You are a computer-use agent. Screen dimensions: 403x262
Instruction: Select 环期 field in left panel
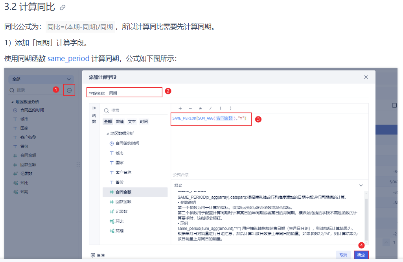[x=24, y=192]
